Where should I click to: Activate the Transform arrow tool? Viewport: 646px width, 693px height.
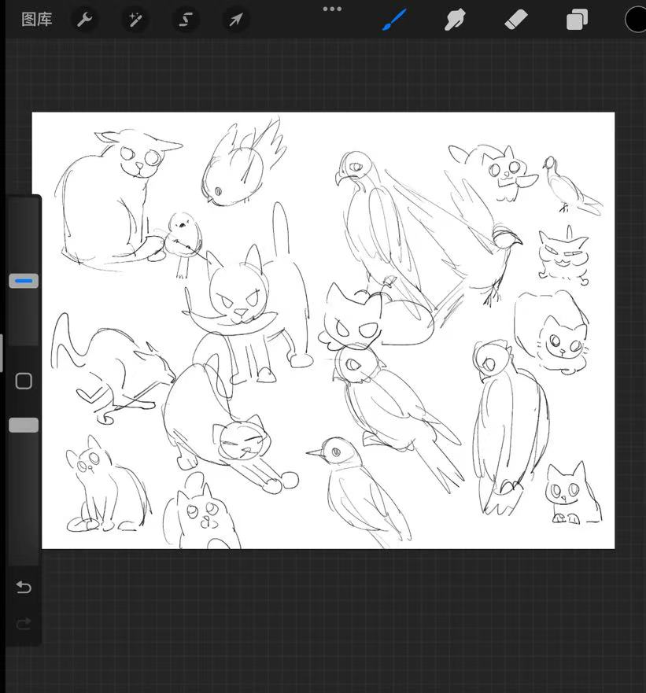[x=235, y=20]
